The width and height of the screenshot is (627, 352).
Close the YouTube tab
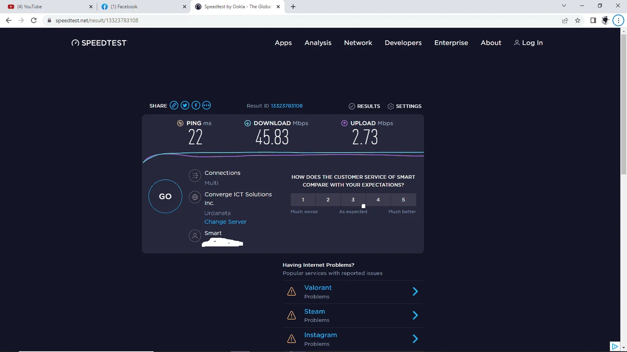[x=91, y=7]
